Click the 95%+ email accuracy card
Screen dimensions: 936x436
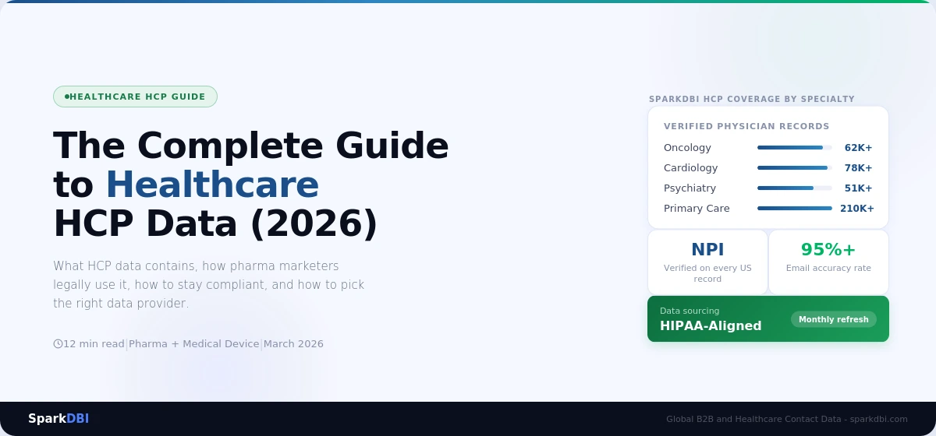[x=828, y=262]
